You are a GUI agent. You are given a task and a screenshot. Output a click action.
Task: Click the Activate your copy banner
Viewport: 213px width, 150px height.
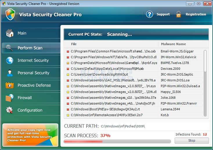tap(30, 135)
